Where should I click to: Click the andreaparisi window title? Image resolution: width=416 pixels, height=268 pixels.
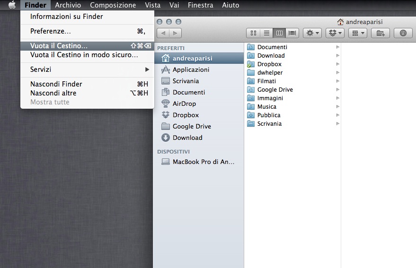coord(364,22)
